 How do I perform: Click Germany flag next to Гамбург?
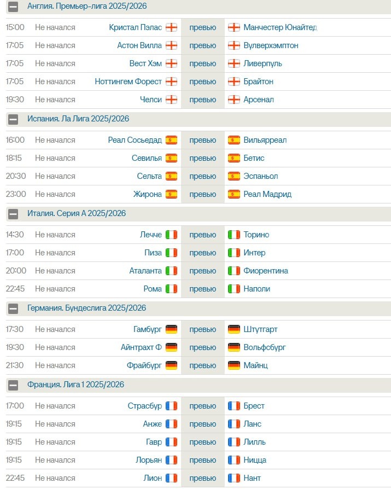coord(172,329)
